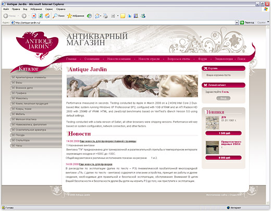
Task: Select Графика catalog category
Action: [x=36, y=93]
